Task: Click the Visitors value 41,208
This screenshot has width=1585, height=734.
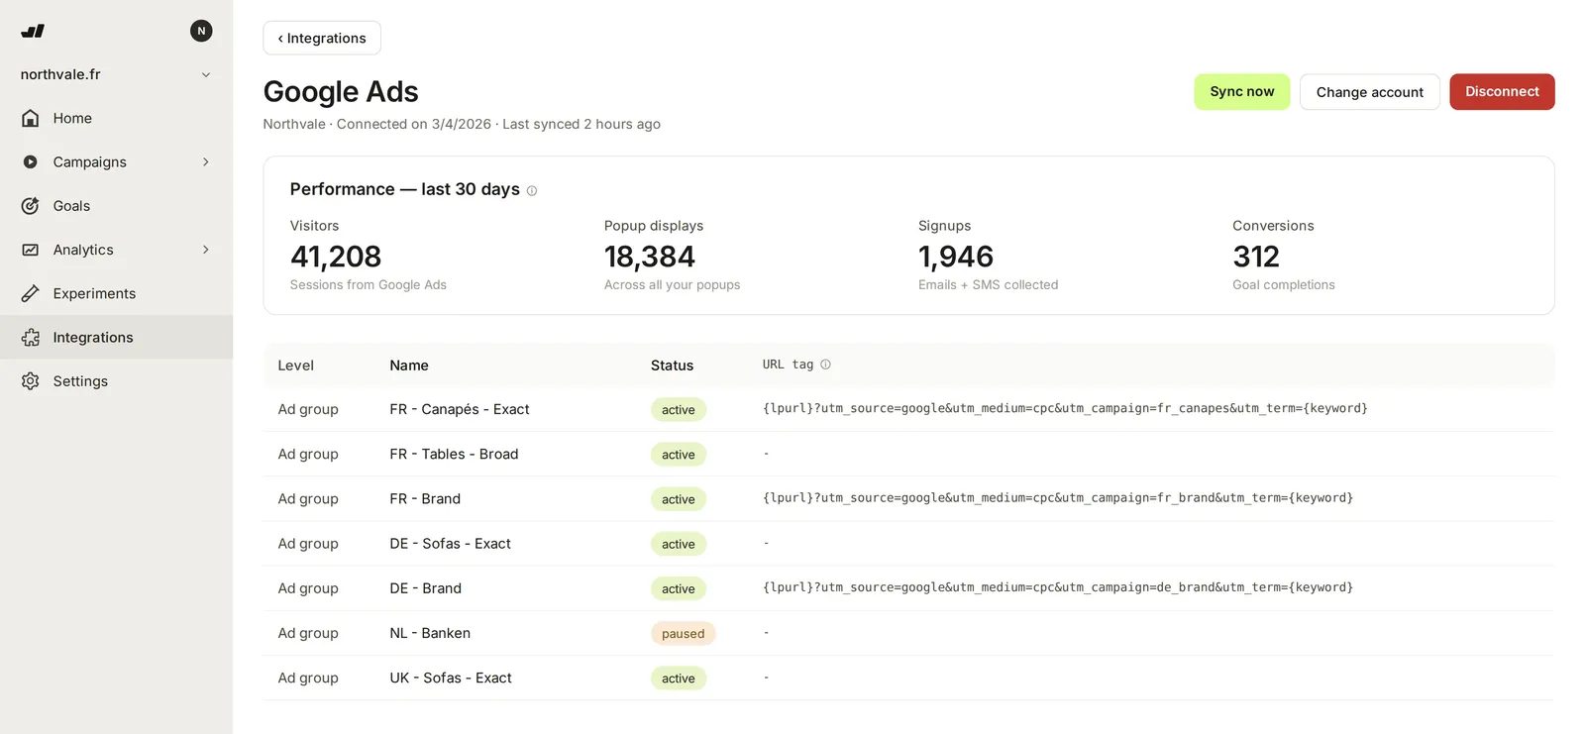Action: (x=336, y=257)
